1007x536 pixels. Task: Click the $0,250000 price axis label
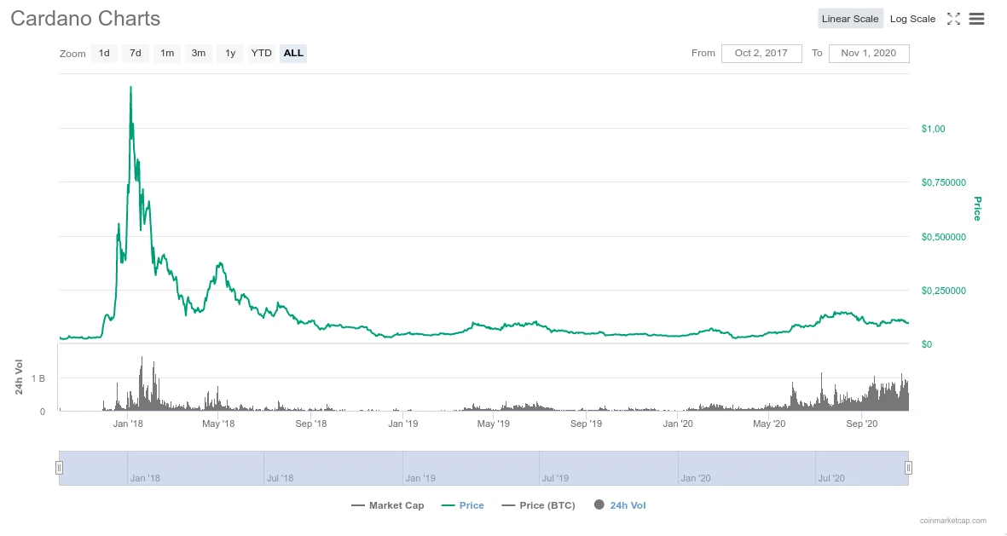click(943, 291)
